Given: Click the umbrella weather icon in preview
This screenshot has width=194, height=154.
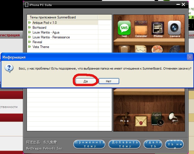Looking at the screenshot, I should (175, 49).
